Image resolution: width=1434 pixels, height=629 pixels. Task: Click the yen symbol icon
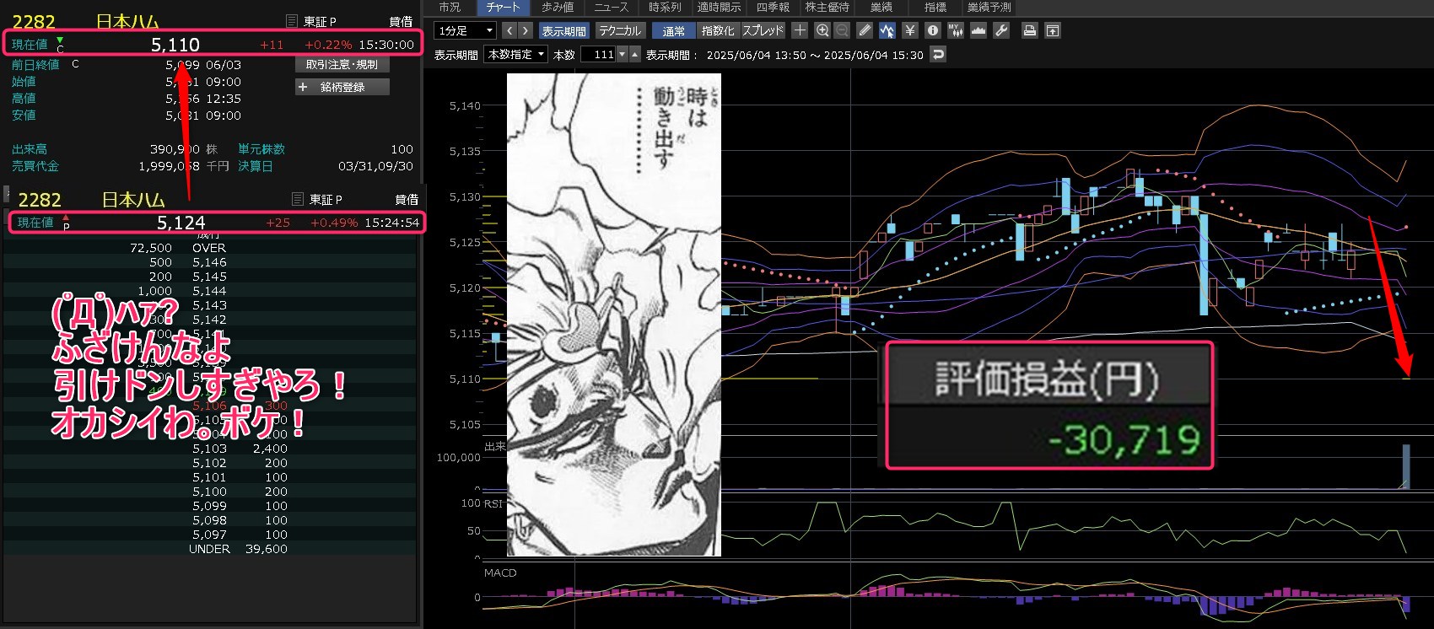click(909, 30)
